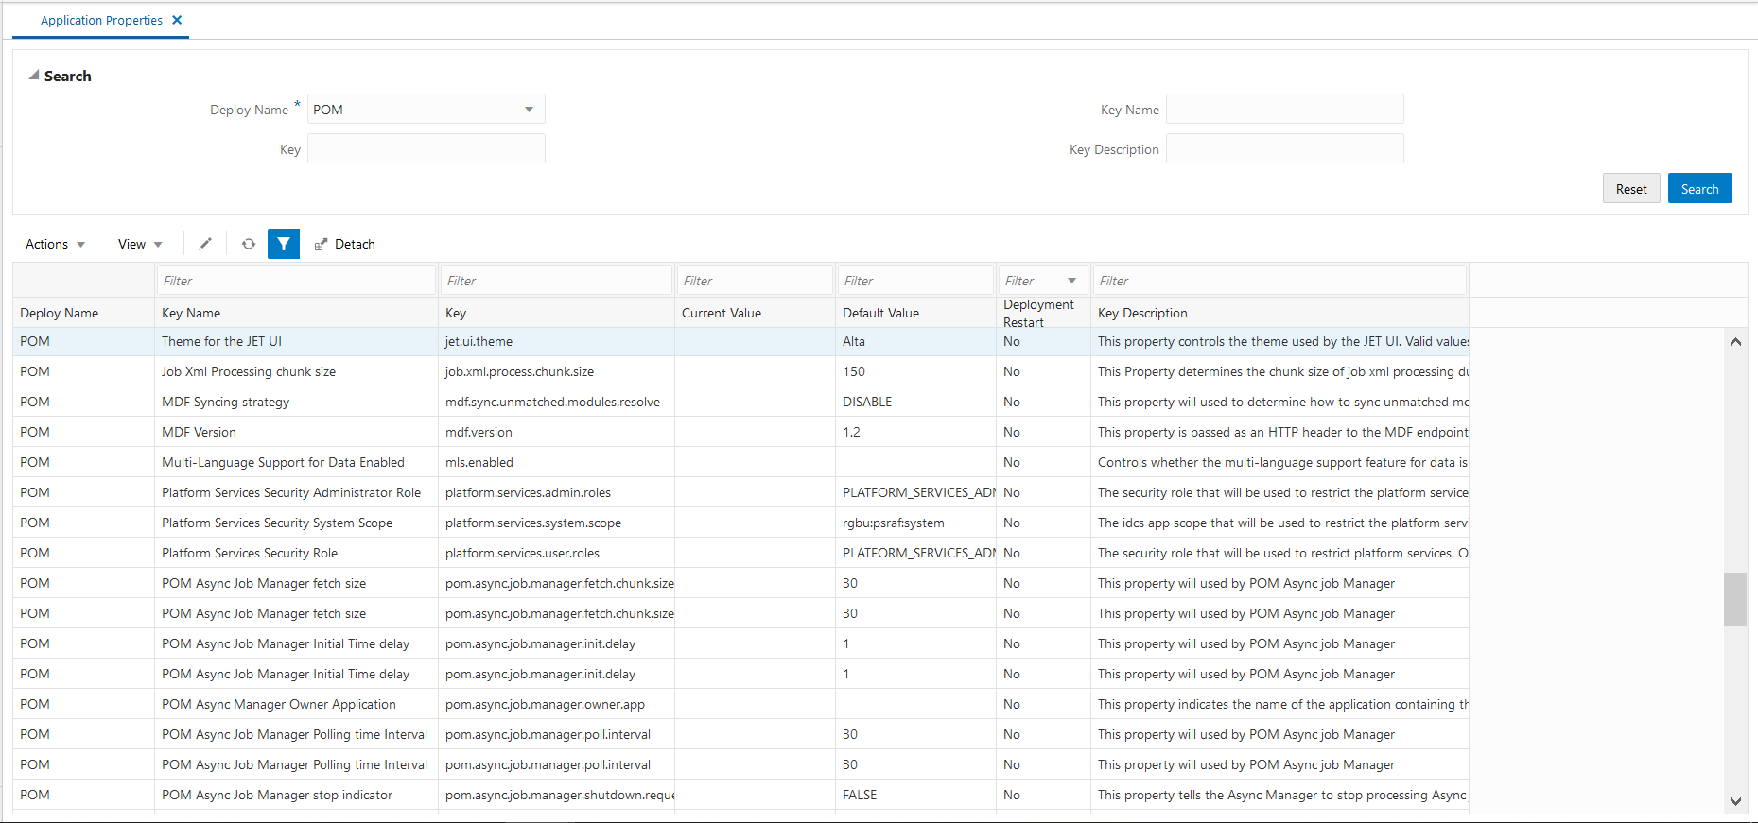Viewport: 1758px width, 823px height.
Task: Open the Actions menu
Action: click(55, 244)
